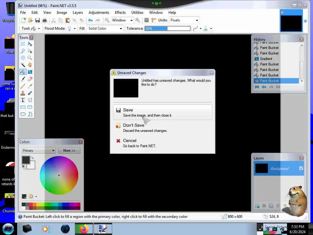Swap primary and secondary colors
Screen dimensions: 313x235
click(x=33, y=158)
